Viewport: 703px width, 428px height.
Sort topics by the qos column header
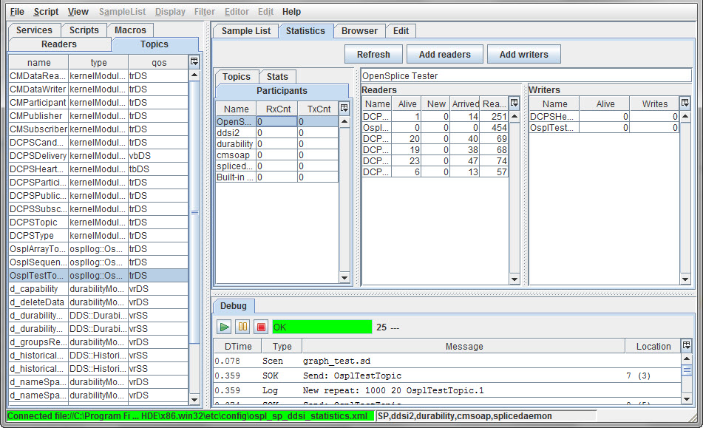(159, 62)
